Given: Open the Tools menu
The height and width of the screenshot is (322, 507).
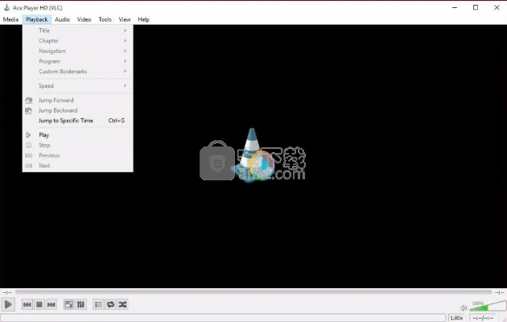Looking at the screenshot, I should click(105, 19).
